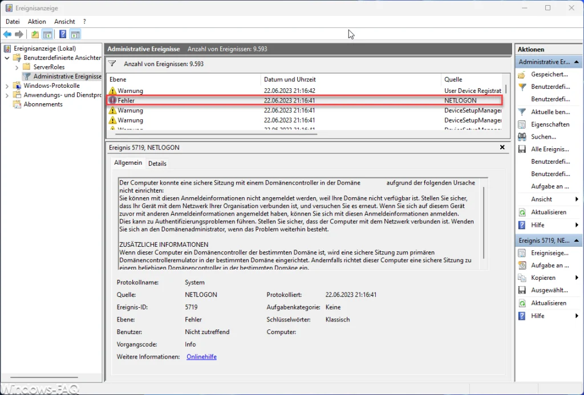584x395 pixels.
Task: Switch to the Details tab
Action: [157, 164]
